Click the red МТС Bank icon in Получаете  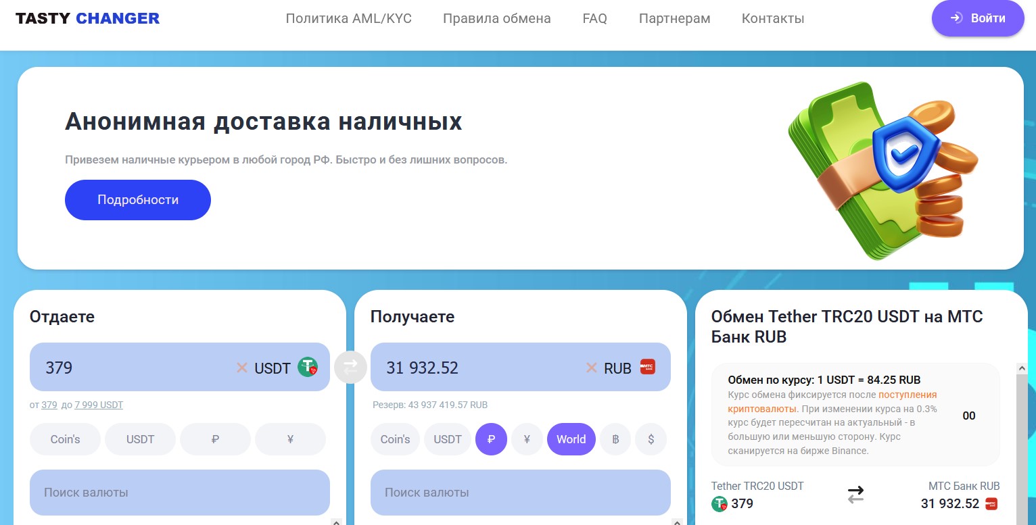648,367
